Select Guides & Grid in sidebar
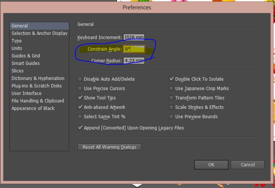Image resolution: width=275 pixels, height=188 pixels. point(26,56)
